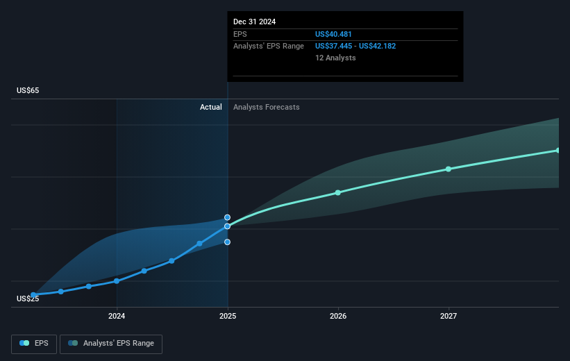
Task: Click the 2025 x-axis label
Action: [x=228, y=316]
